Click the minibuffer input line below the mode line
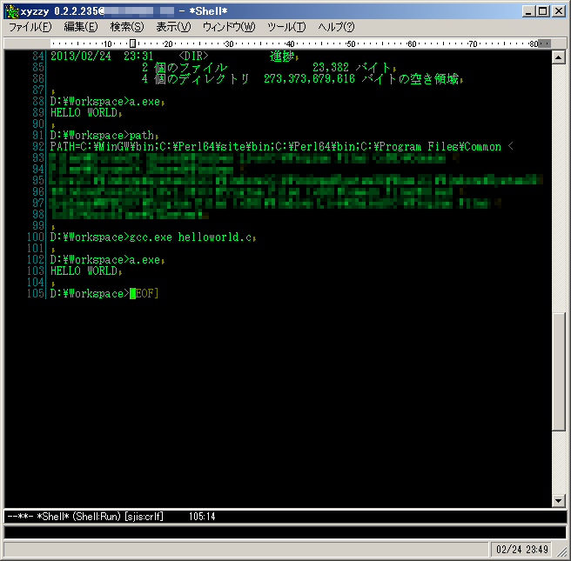This screenshot has width=571, height=561. pyautogui.click(x=285, y=532)
